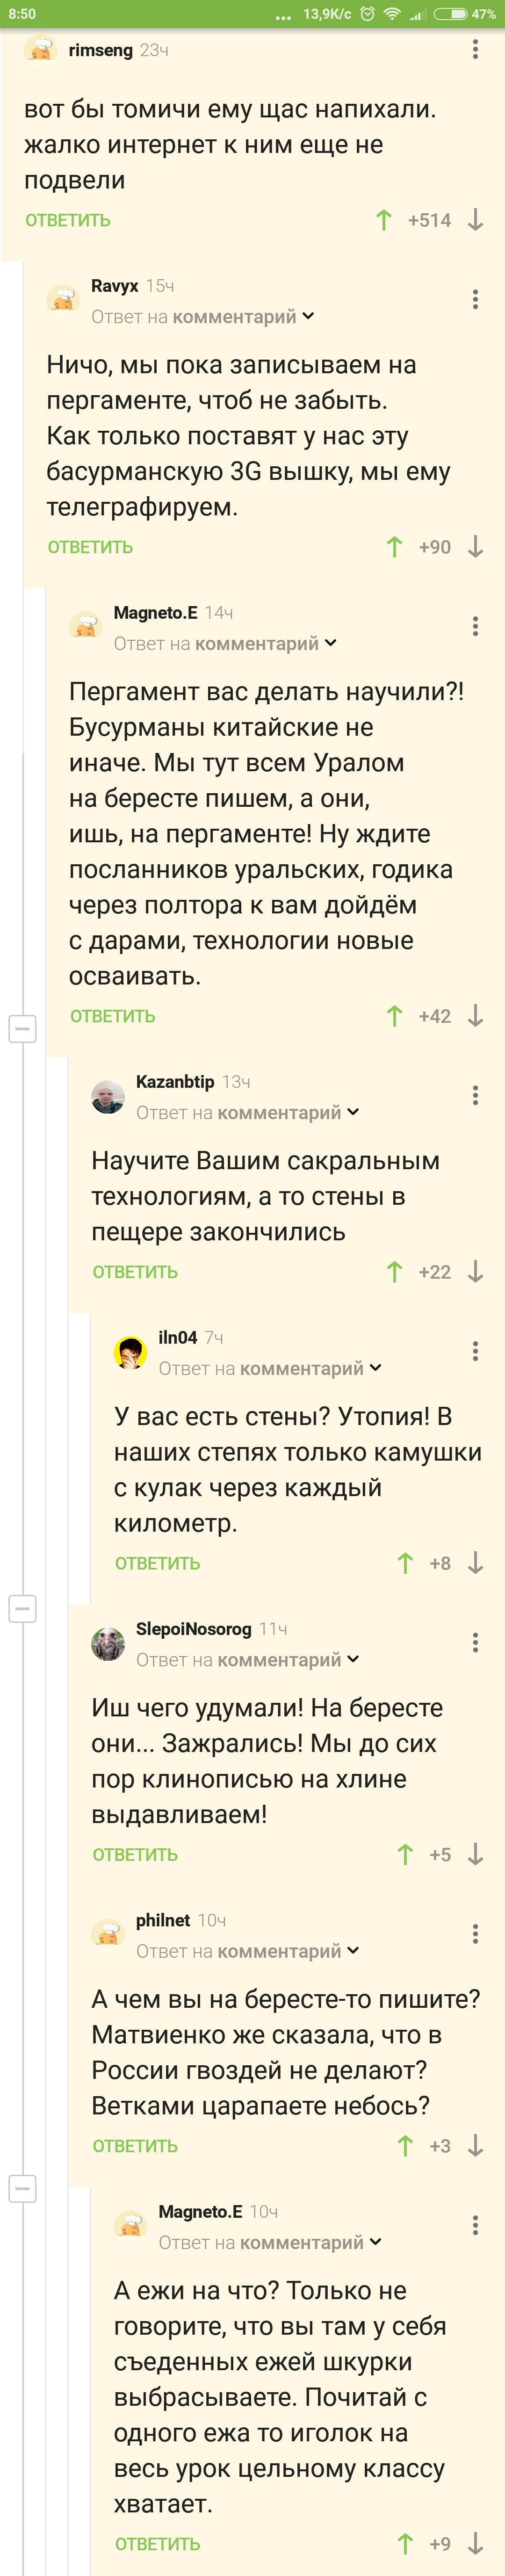Downvote Magneto.E's comment rated +42
This screenshot has height=2576, width=505.
pyautogui.click(x=476, y=1016)
